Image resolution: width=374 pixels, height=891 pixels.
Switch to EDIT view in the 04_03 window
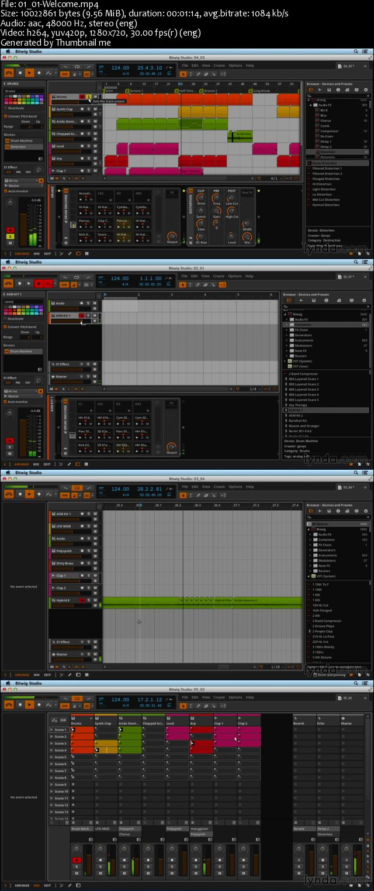[x=47, y=253]
